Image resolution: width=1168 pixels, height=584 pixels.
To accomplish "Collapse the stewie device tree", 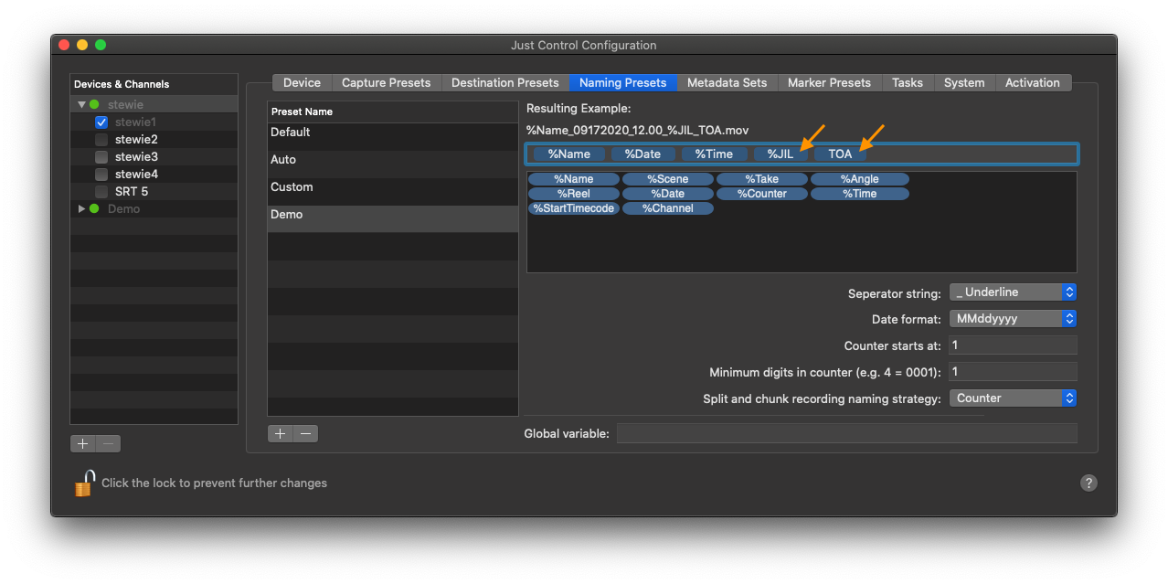I will click(81, 104).
